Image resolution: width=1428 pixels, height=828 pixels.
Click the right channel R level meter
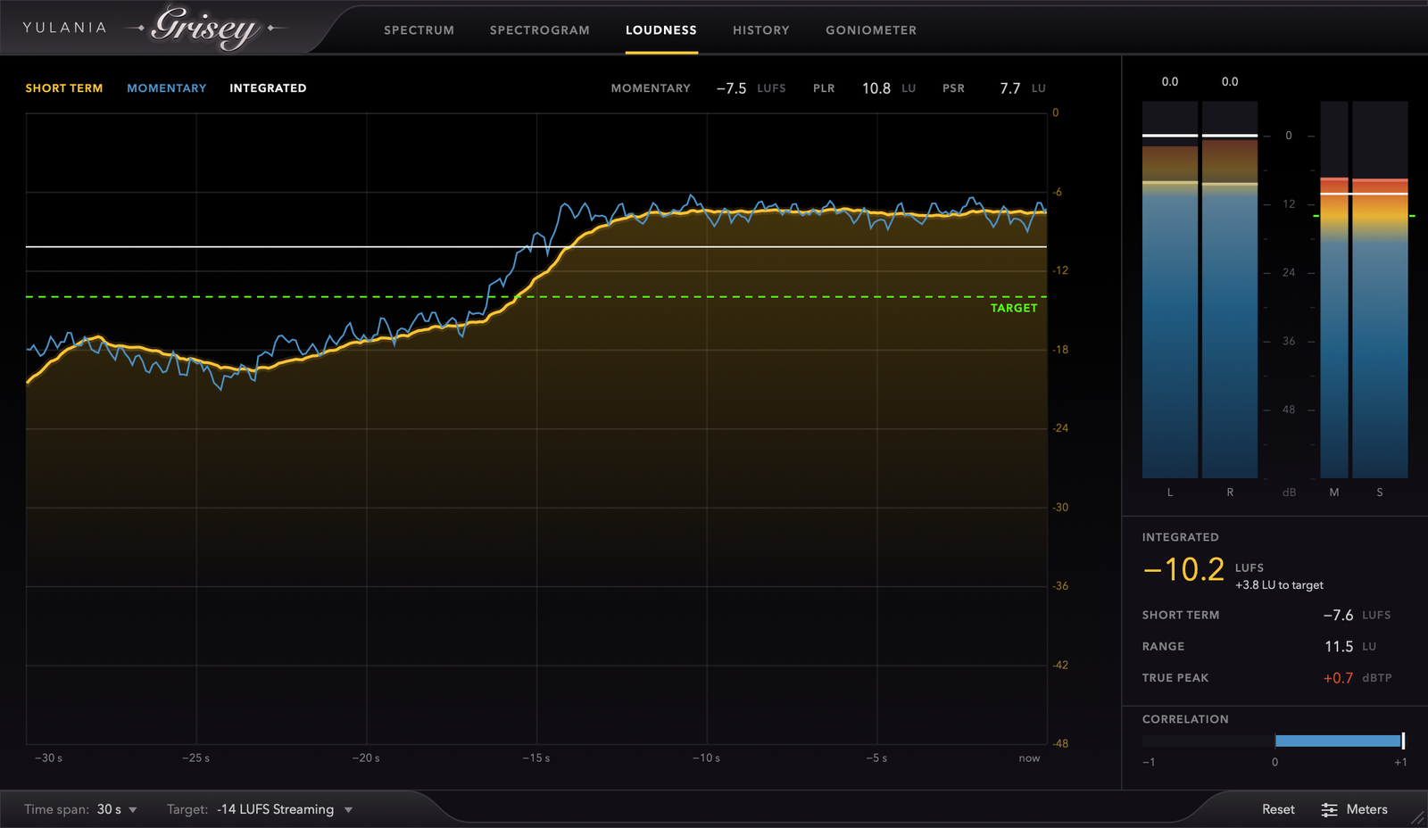click(1230, 289)
